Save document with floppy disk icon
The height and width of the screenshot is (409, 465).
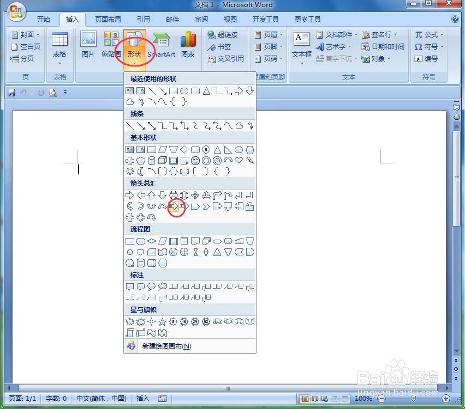click(x=11, y=93)
